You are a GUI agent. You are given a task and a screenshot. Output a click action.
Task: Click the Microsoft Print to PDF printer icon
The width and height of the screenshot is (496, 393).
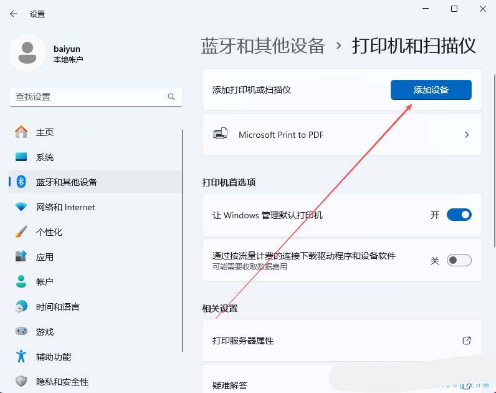point(221,133)
